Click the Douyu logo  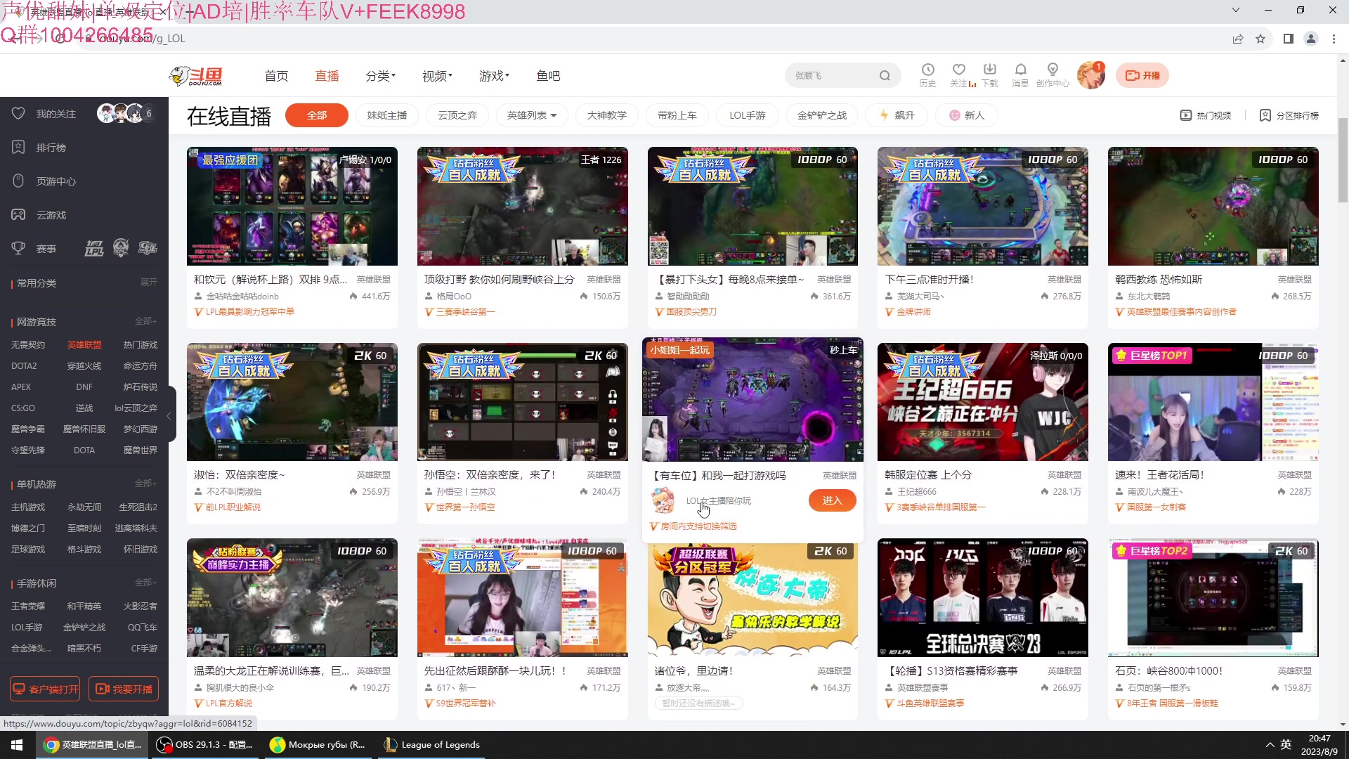pos(196,76)
